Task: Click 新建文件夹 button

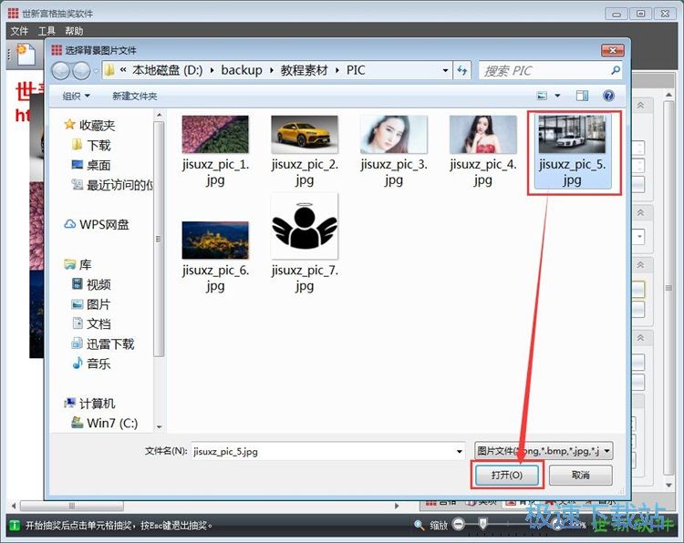Action: pos(134,96)
